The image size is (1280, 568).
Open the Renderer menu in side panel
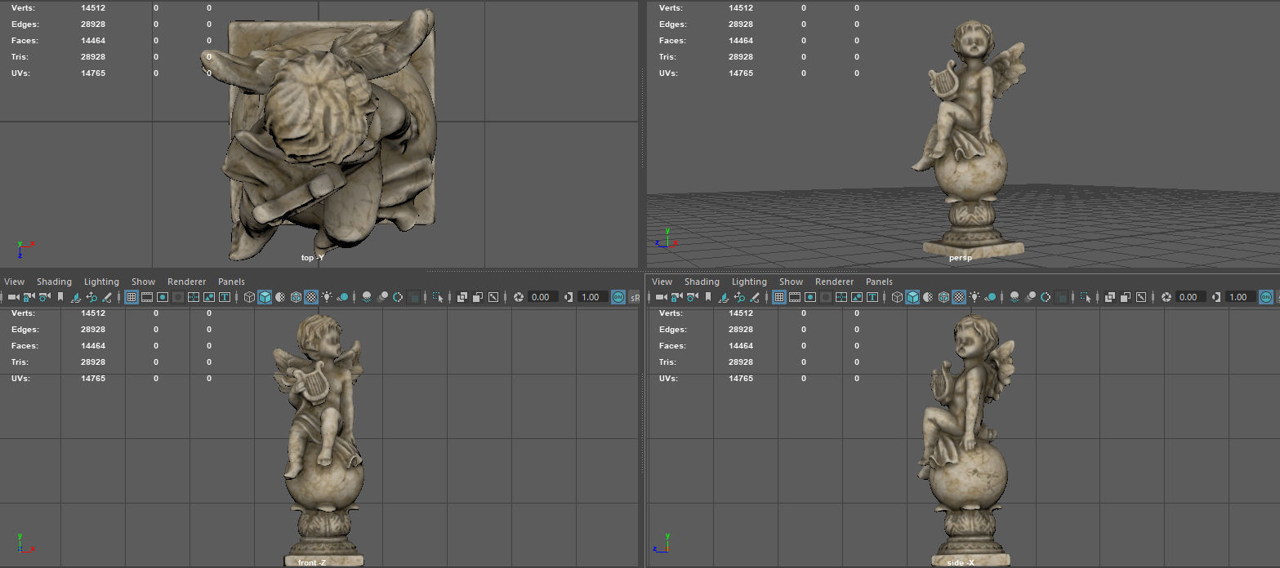[x=834, y=282]
